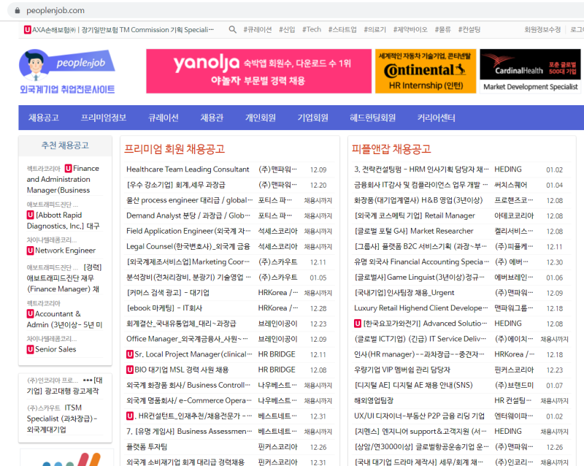The height and width of the screenshot is (466, 584).
Task: Open the 채용관 menu
Action: point(212,118)
